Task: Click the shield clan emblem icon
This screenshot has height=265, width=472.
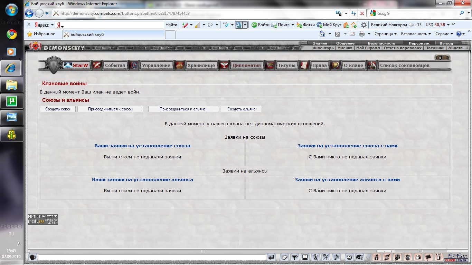Action: [54, 65]
